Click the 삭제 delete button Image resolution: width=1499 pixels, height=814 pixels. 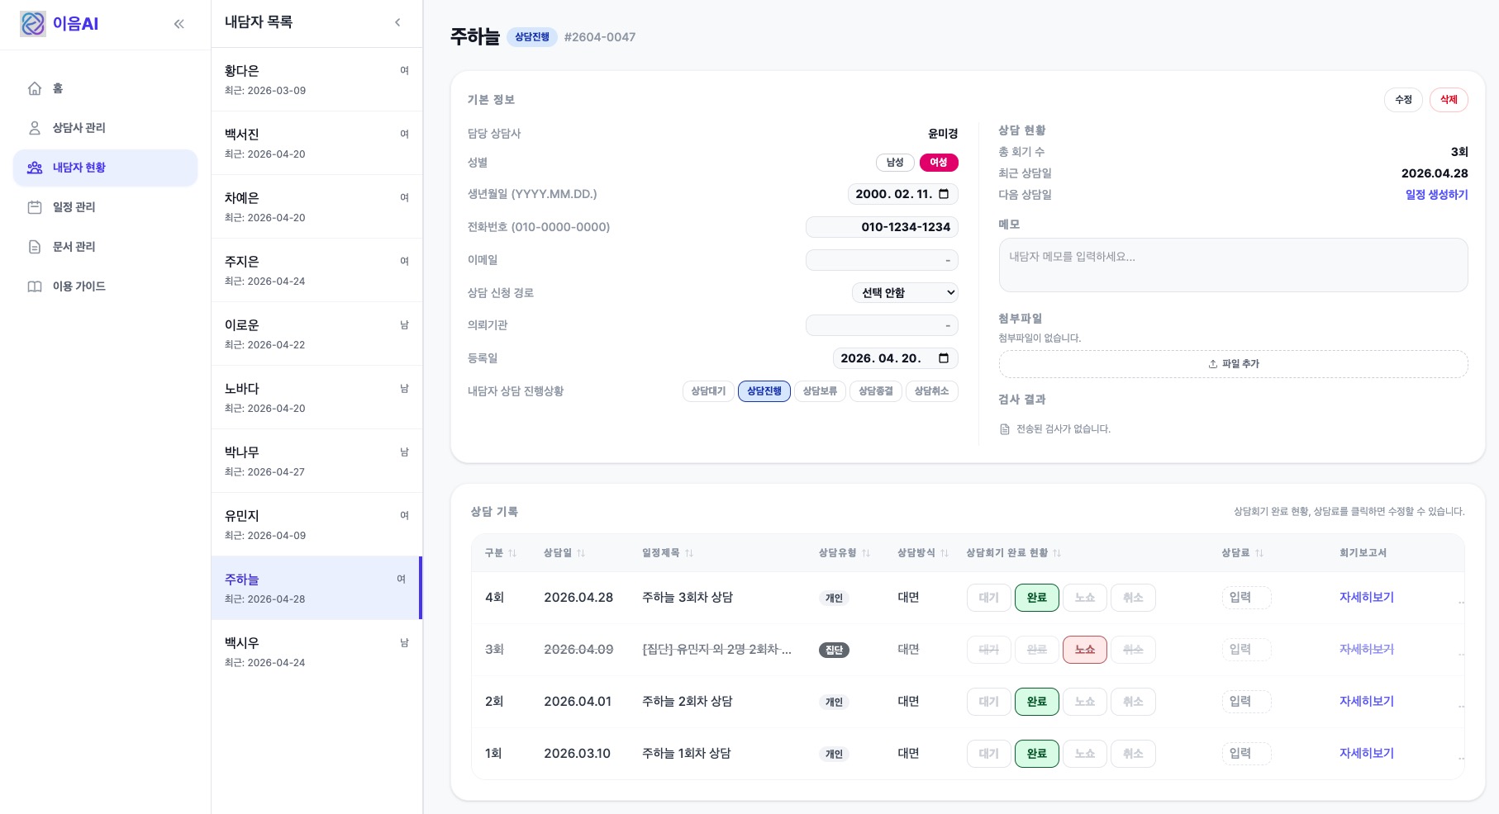click(1449, 99)
